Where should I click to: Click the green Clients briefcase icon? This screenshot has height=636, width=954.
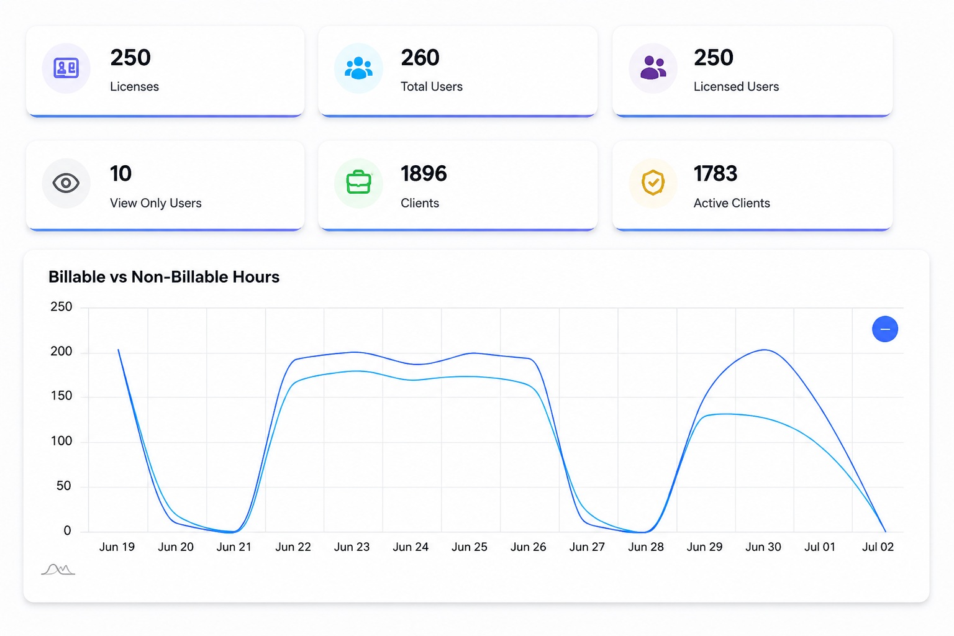pyautogui.click(x=358, y=182)
